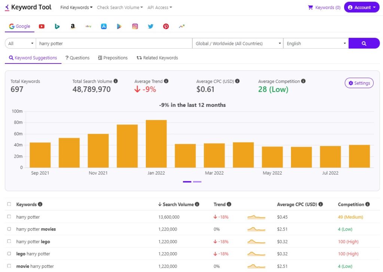Open the English language dropdown
383x272 pixels.
click(x=316, y=43)
